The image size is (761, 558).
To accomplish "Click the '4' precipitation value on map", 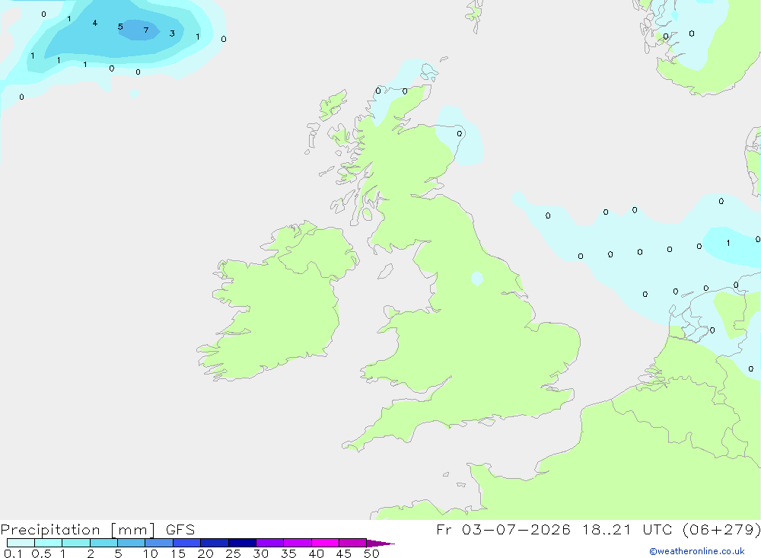I will pos(94,23).
